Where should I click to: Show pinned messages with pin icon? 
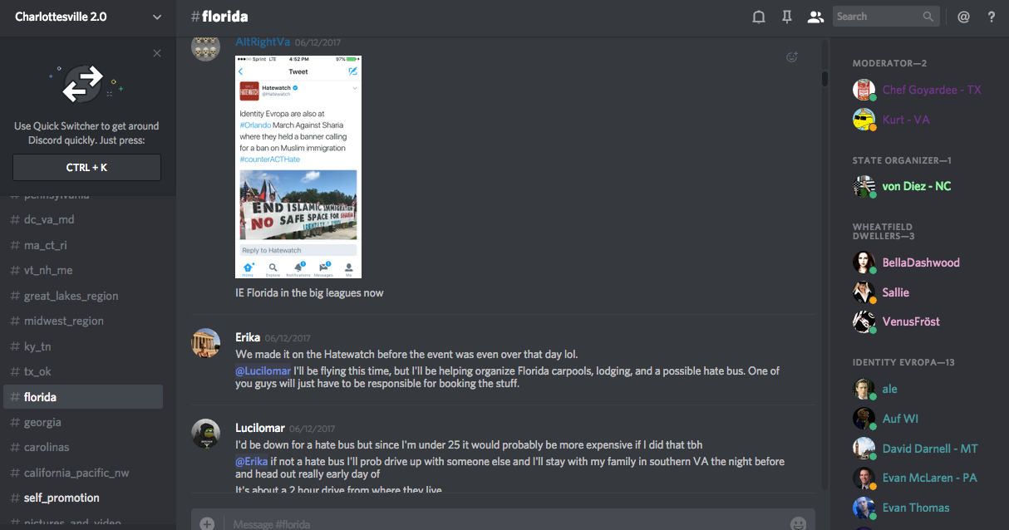tap(787, 17)
